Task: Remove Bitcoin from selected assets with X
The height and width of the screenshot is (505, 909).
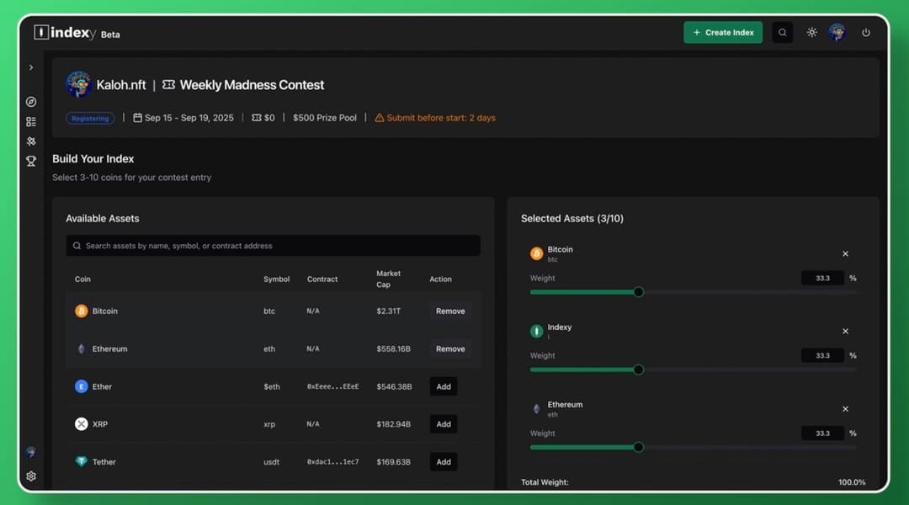Action: pos(845,254)
